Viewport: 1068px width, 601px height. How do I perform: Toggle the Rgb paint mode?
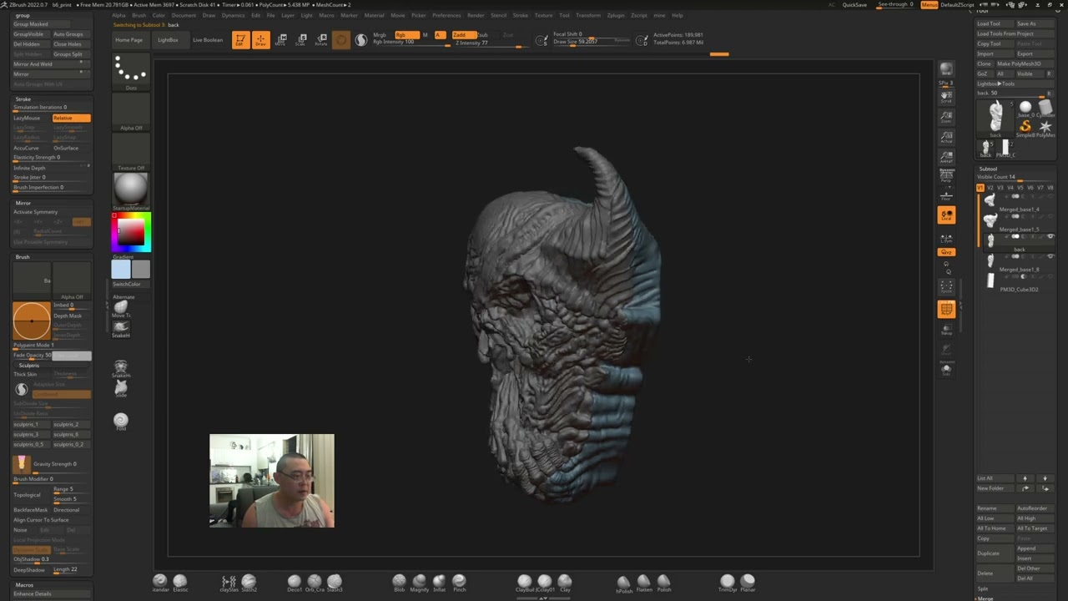406,35
